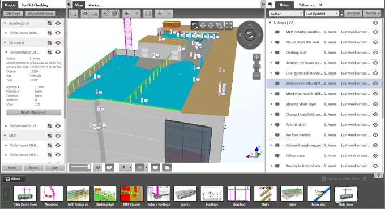Click the eye icon in bottom view toolbar
Screen dimensions: 385x209
(x=98, y=168)
